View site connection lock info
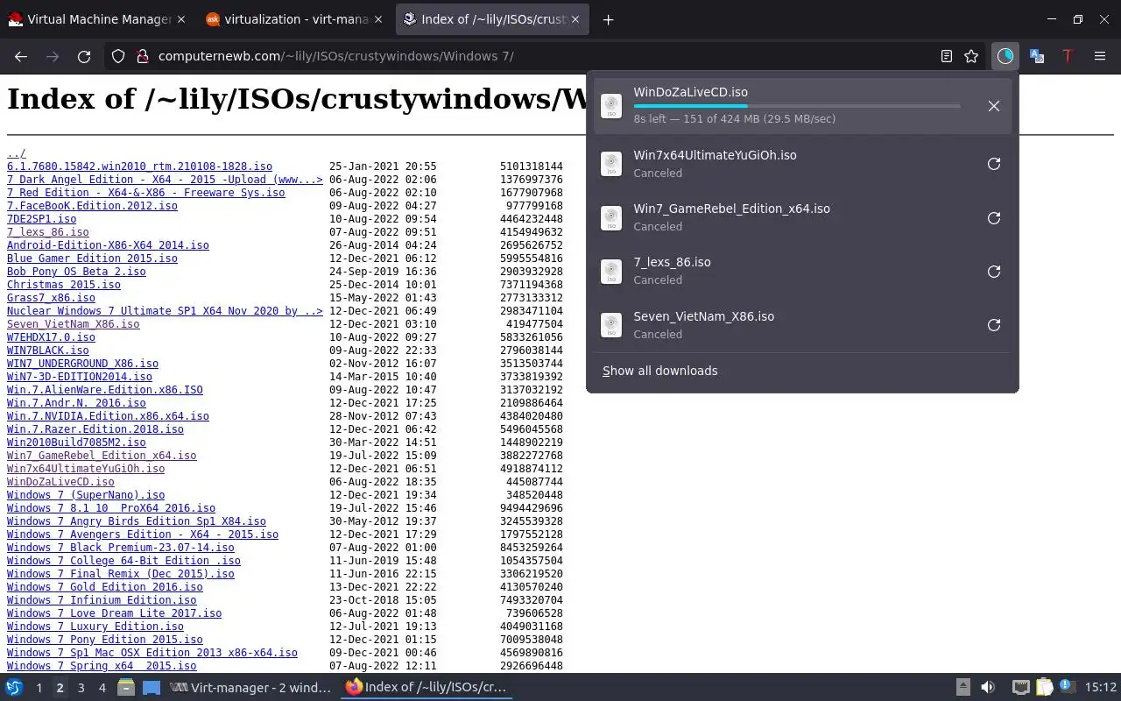This screenshot has width=1121, height=701. point(143,56)
